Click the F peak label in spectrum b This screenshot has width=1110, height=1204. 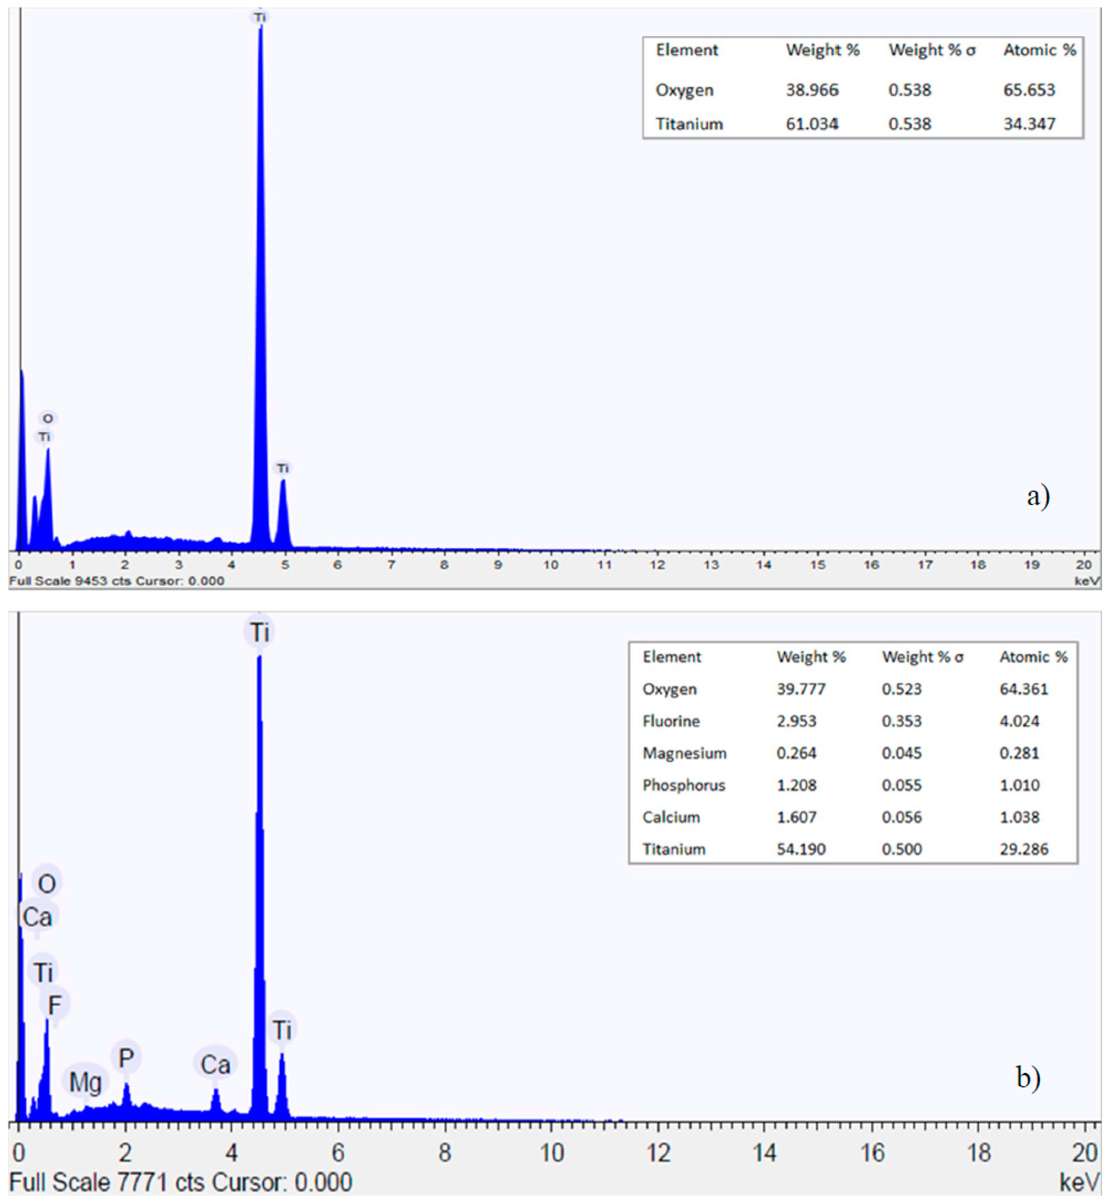pyautogui.click(x=55, y=1005)
